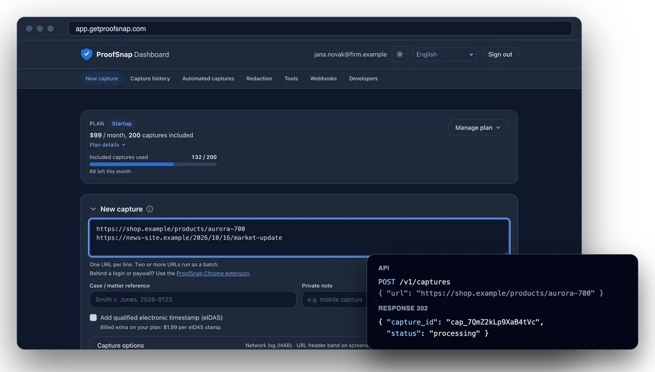Click the Case / matter reference field

click(x=193, y=300)
